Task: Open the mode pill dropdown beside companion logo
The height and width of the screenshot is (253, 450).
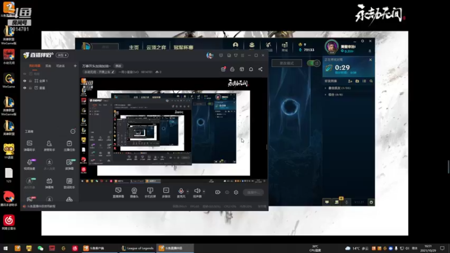Action: point(62,55)
